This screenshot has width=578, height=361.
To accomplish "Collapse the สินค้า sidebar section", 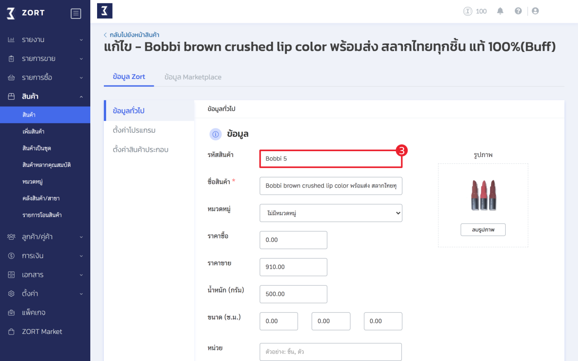I will tap(81, 96).
